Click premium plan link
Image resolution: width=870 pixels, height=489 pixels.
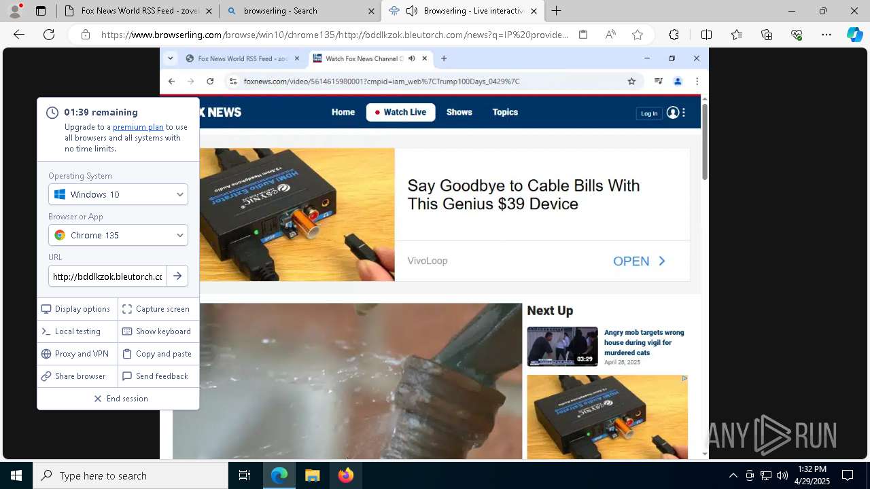[x=138, y=127]
